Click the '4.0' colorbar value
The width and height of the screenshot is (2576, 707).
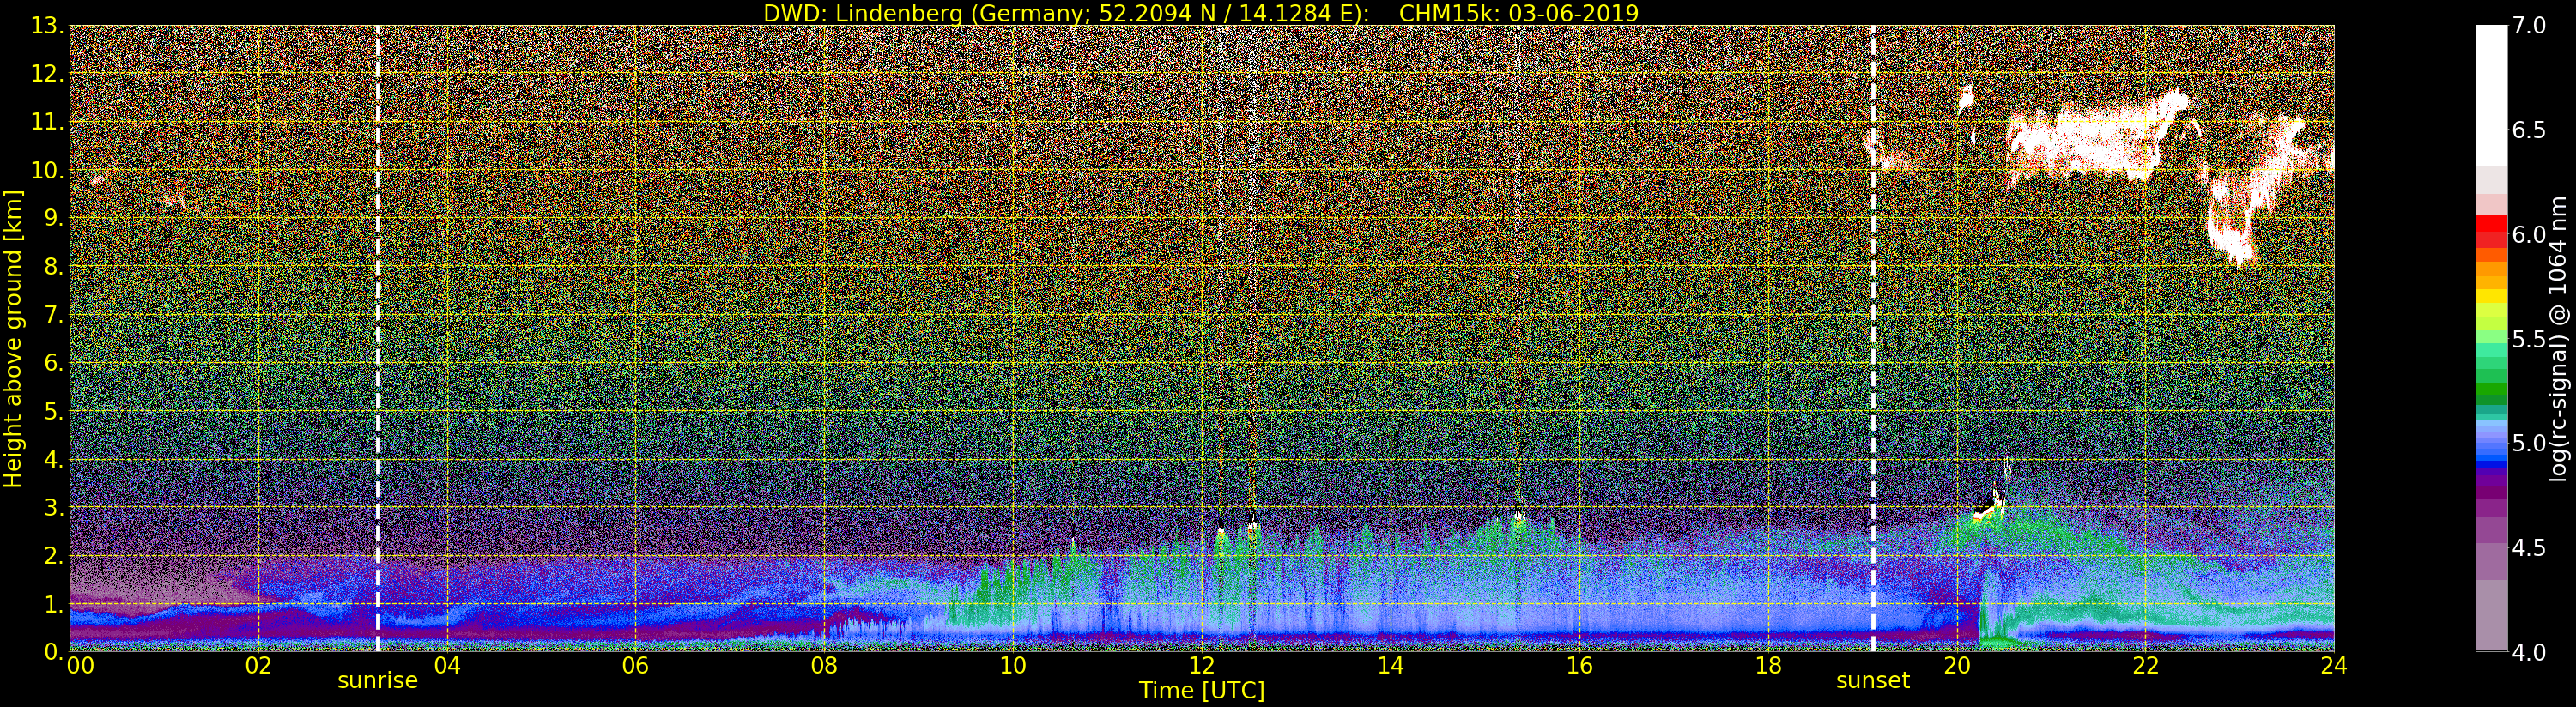coord(2529,652)
